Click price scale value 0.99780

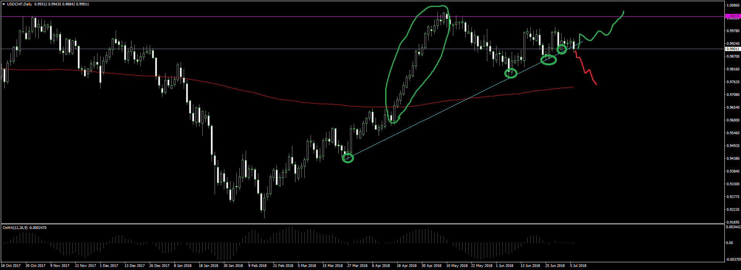coord(733,31)
